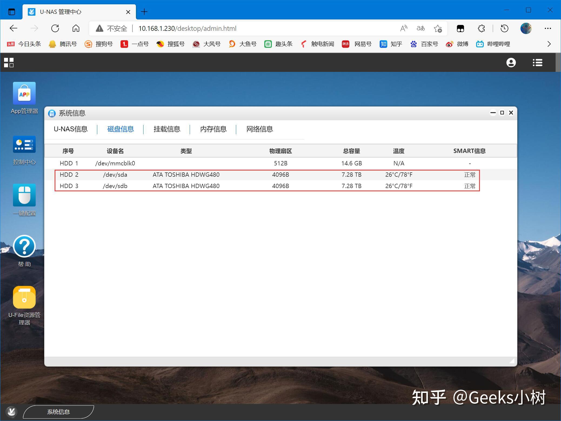Click the 系统信息 taskbar button
561x421 pixels.
click(x=58, y=412)
